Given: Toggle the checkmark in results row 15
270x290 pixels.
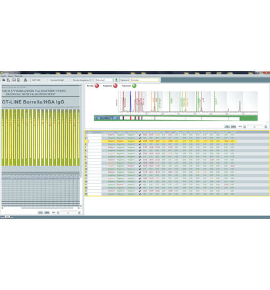Looking at the screenshot, I should [x=140, y=179].
